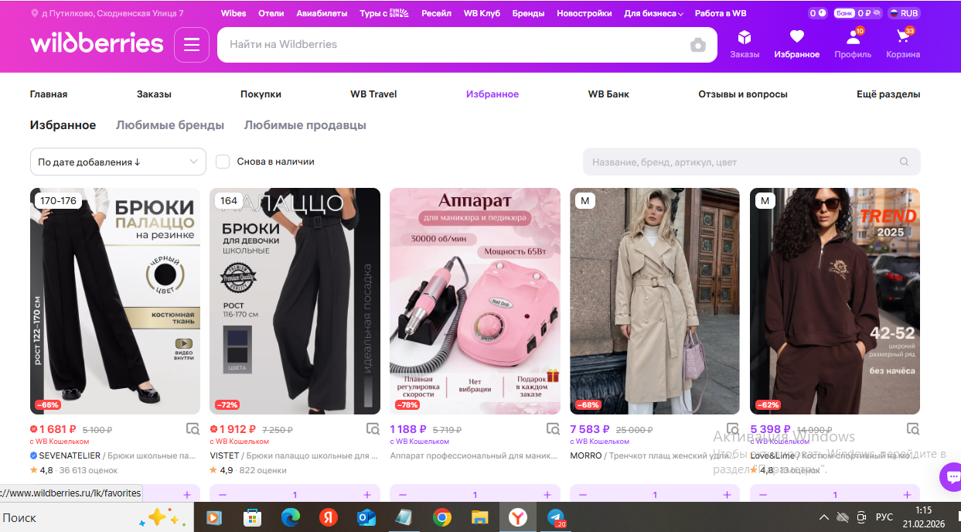Click the wildberries logo
The height and width of the screenshot is (532, 961).
97,43
